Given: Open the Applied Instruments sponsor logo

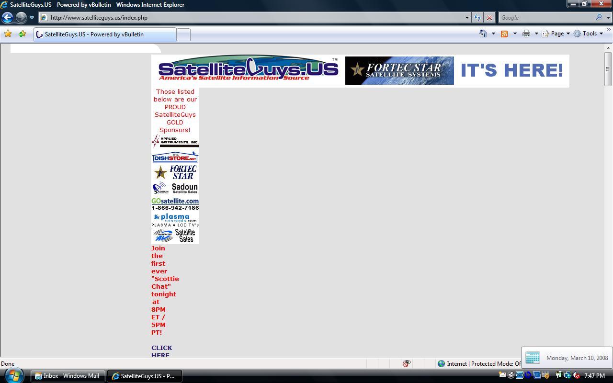Looking at the screenshot, I should coord(175,141).
